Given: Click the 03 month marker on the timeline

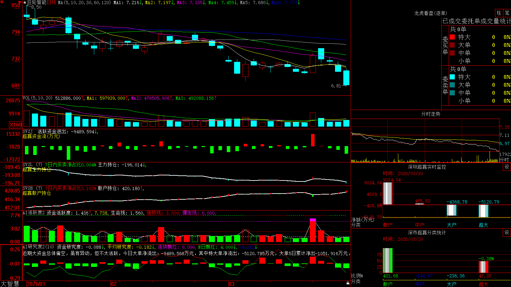Looking at the screenshot, I should pyautogui.click(x=232, y=284).
